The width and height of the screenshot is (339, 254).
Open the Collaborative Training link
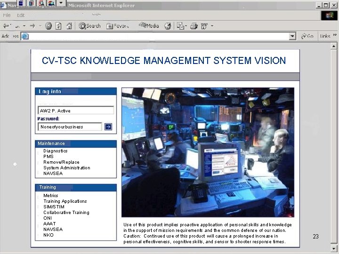(66, 212)
